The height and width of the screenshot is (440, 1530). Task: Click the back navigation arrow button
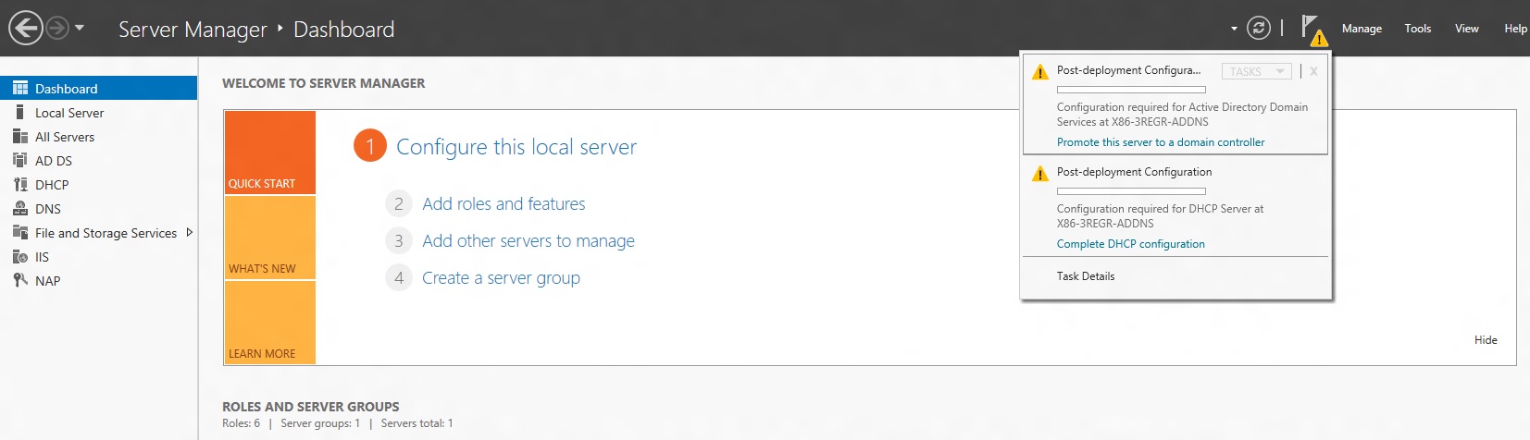point(26,28)
